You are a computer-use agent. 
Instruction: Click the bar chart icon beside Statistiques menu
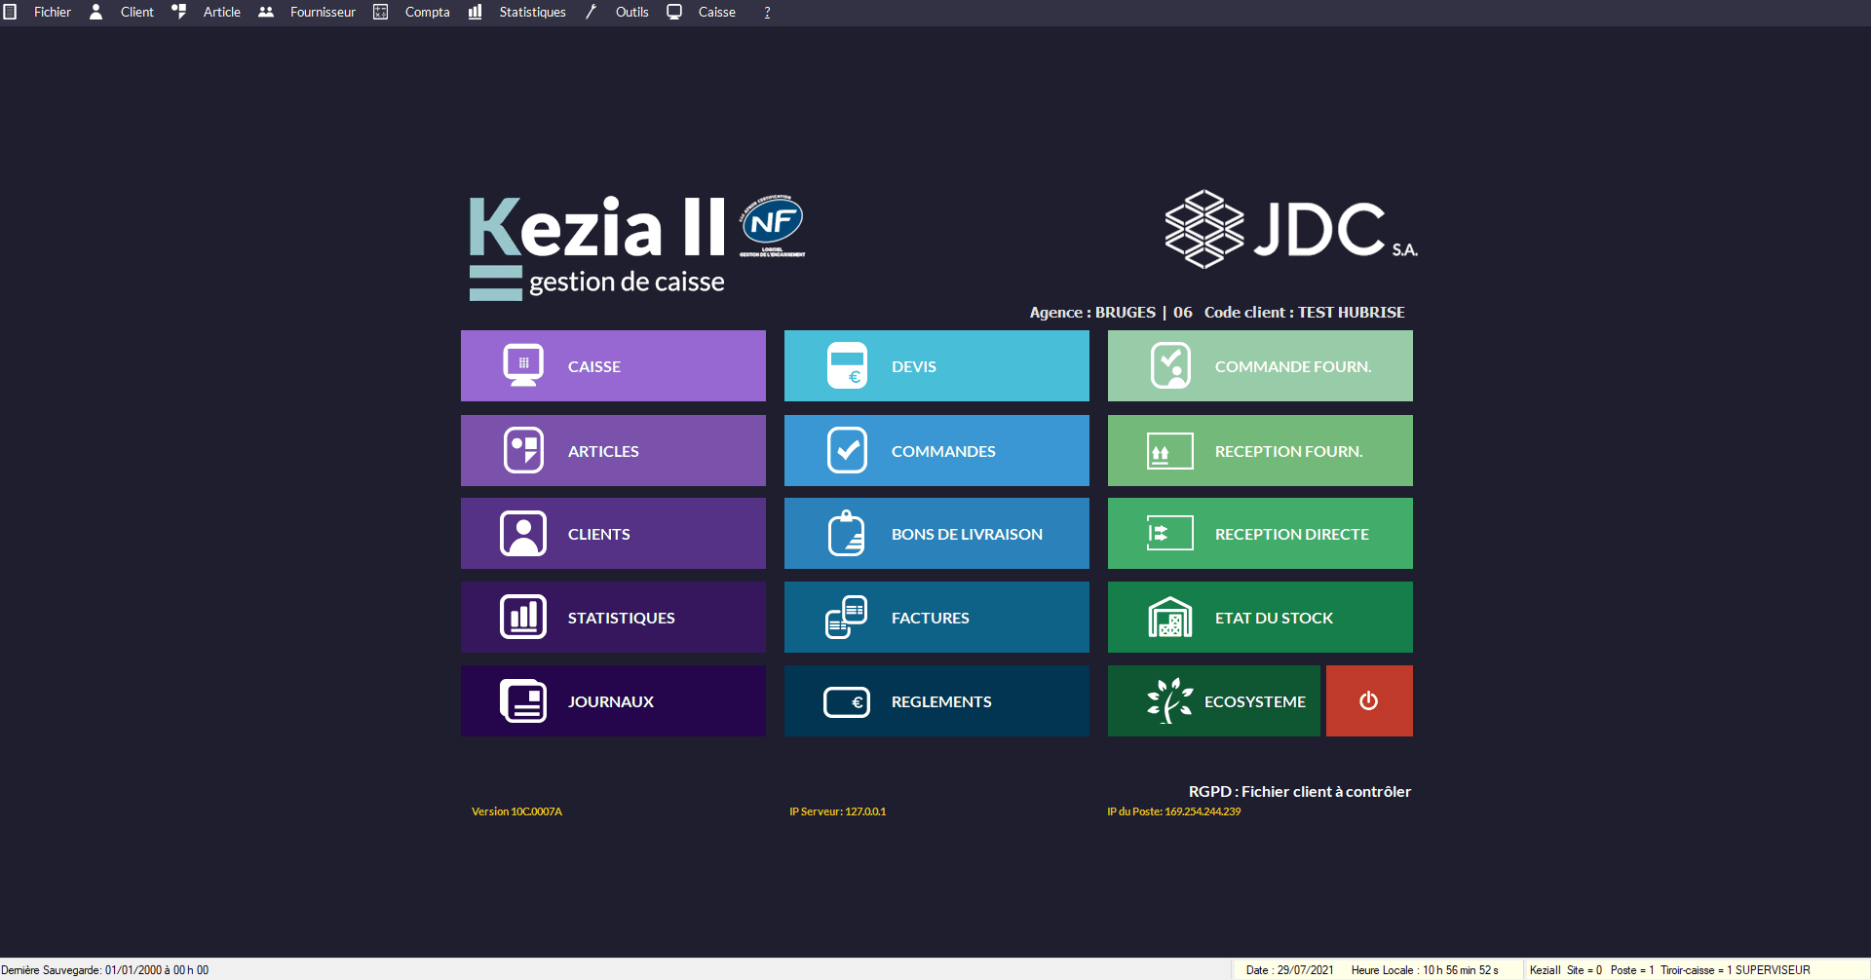[x=475, y=12]
